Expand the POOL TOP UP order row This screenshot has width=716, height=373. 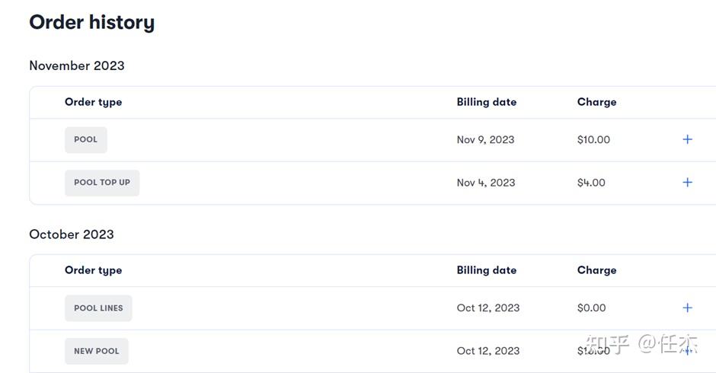coord(687,183)
